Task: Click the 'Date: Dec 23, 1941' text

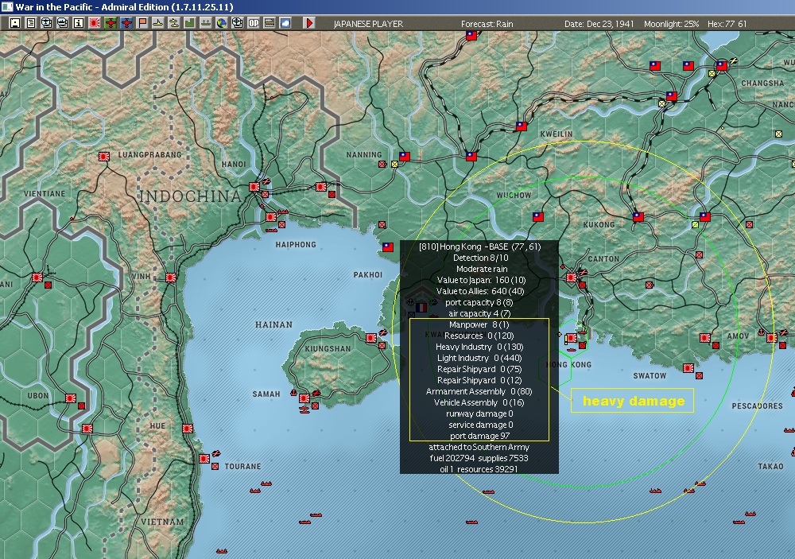Action: [x=599, y=24]
